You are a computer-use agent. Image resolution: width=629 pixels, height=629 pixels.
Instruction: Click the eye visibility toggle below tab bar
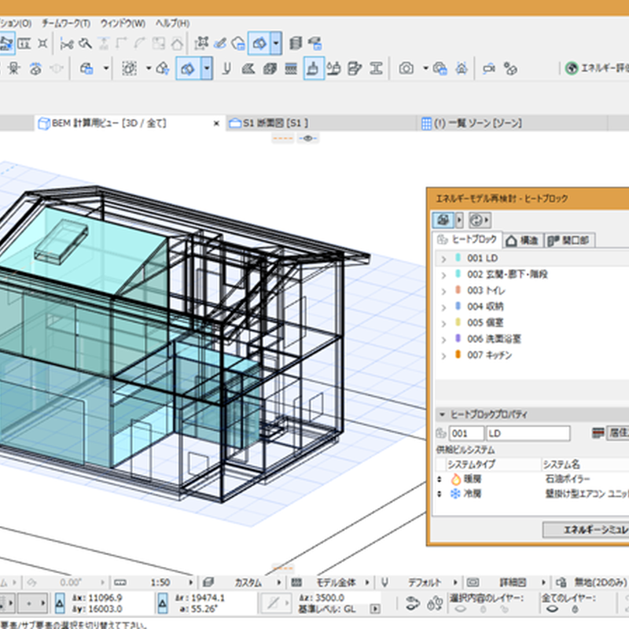point(308,138)
